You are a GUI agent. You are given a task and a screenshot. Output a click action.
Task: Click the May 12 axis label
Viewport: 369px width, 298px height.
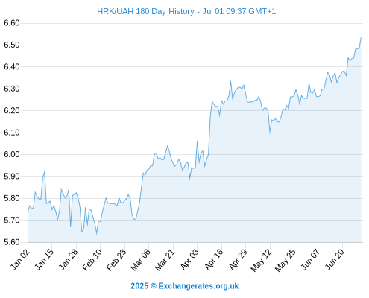[x=262, y=260]
